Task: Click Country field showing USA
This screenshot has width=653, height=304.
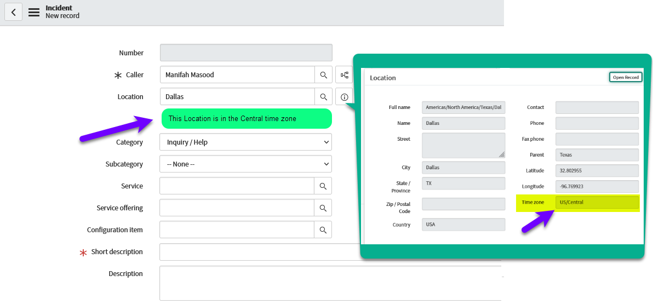Action: 463,225
